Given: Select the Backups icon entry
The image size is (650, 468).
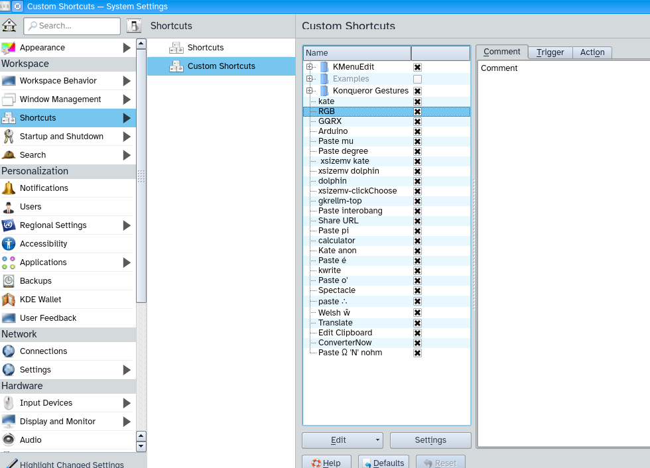Looking at the screenshot, I should (x=9, y=281).
